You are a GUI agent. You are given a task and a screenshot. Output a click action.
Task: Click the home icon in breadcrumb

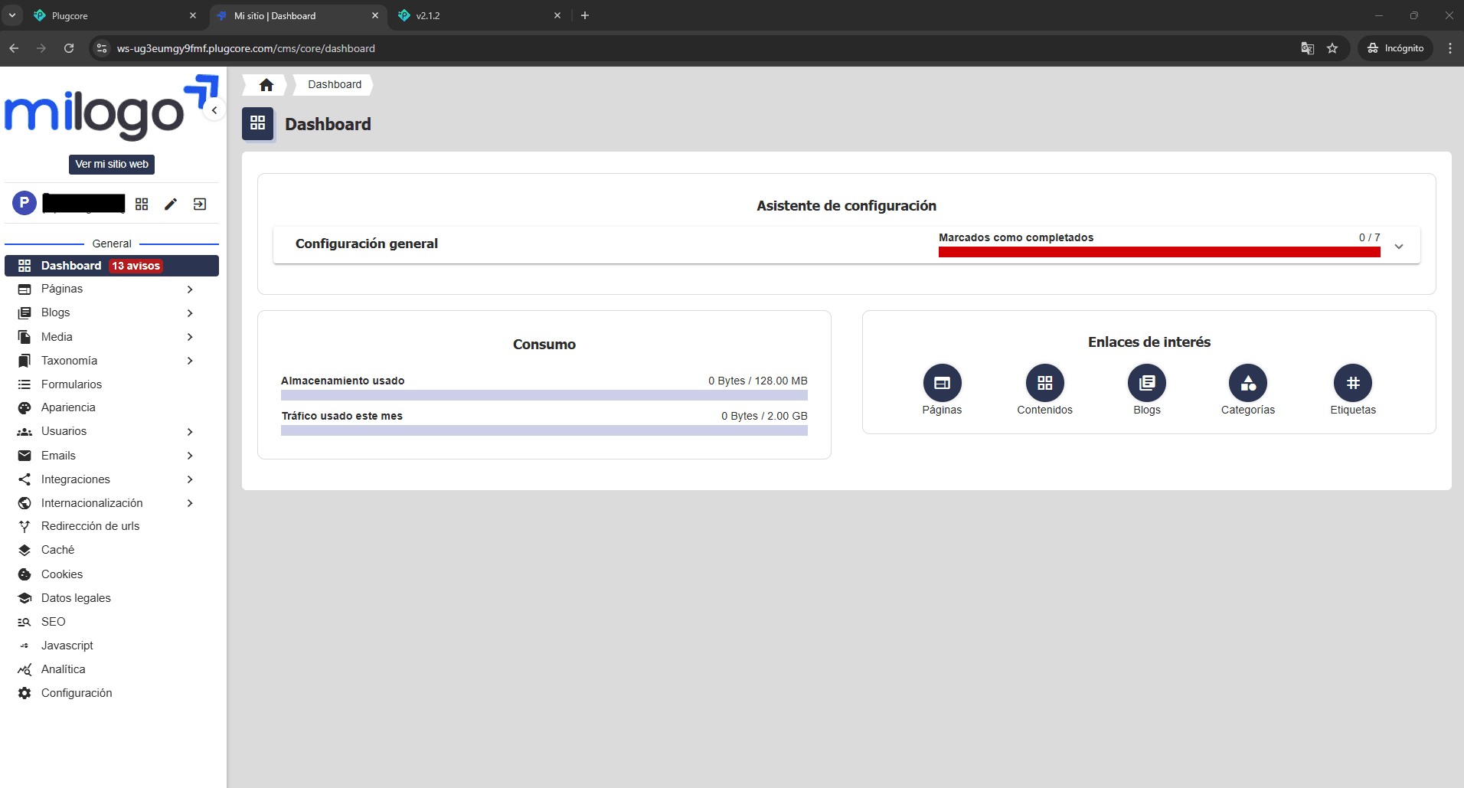point(266,85)
